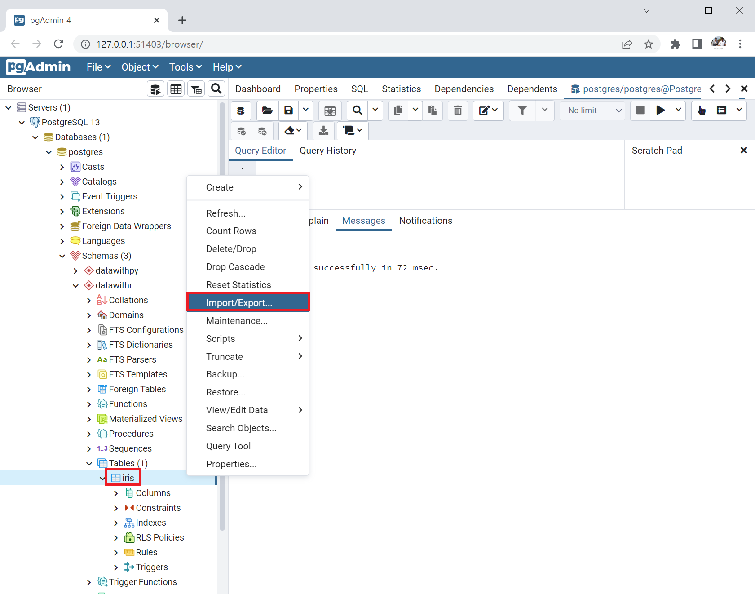Click the Chrome bookmark star icon
Image resolution: width=755 pixels, height=594 pixels.
648,44
